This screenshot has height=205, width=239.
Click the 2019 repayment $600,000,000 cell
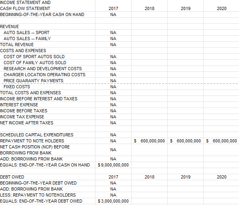[186, 141]
